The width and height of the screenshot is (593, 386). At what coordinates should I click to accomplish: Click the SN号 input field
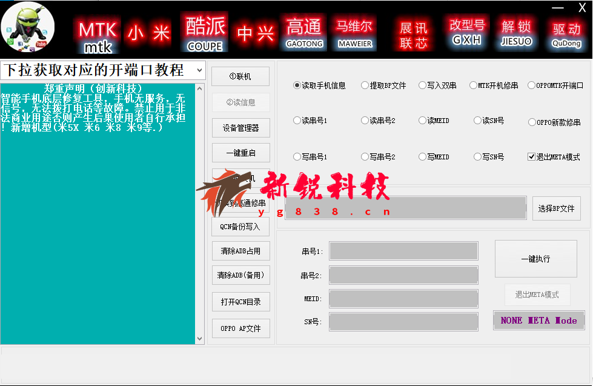(403, 322)
